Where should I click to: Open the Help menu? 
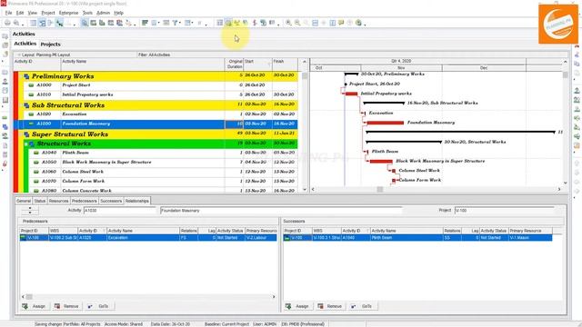[x=118, y=13]
